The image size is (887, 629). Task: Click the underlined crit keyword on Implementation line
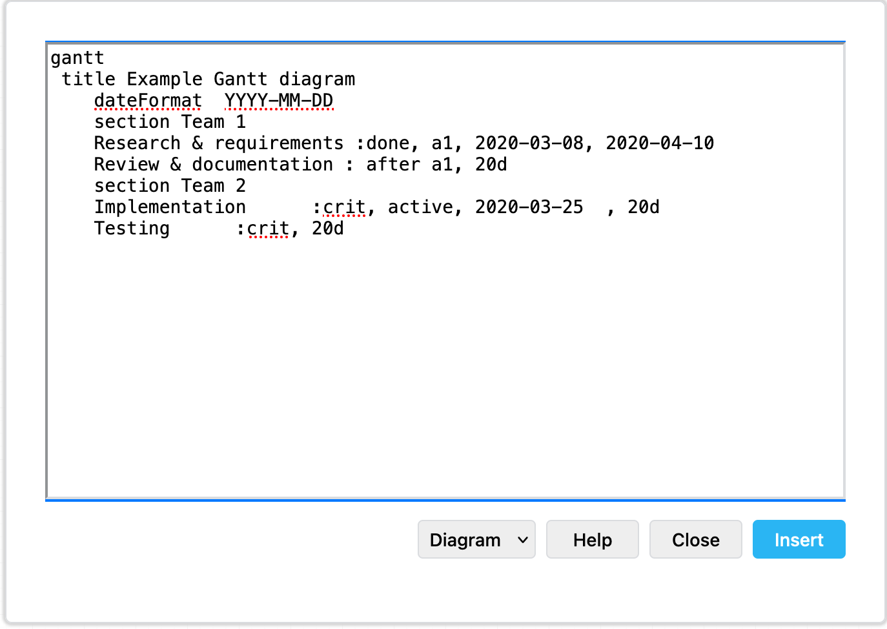point(344,207)
